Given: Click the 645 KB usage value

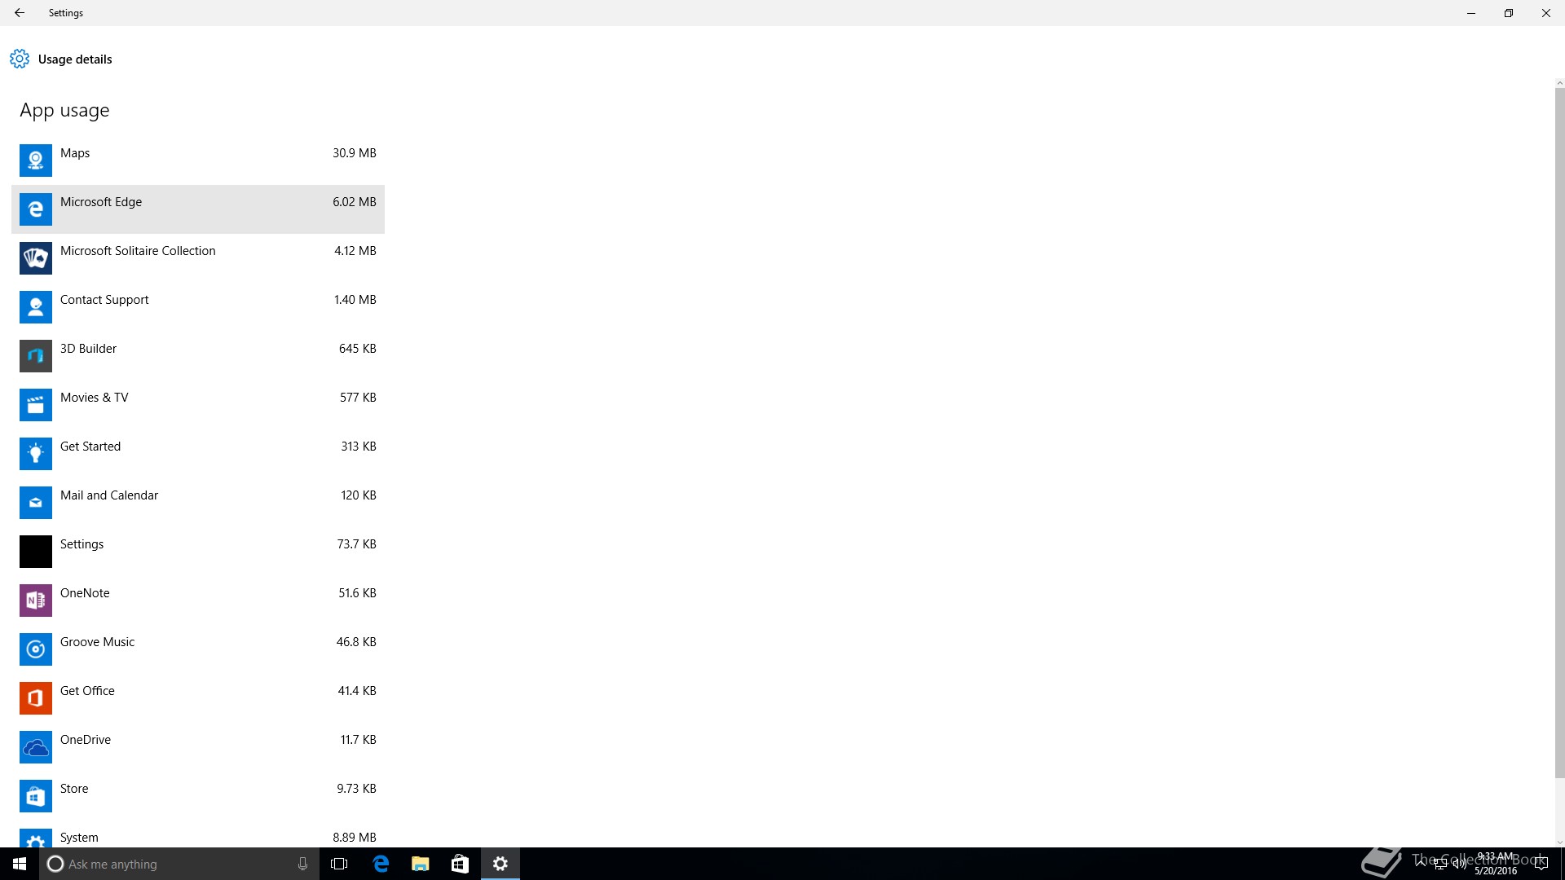Looking at the screenshot, I should coord(358,349).
